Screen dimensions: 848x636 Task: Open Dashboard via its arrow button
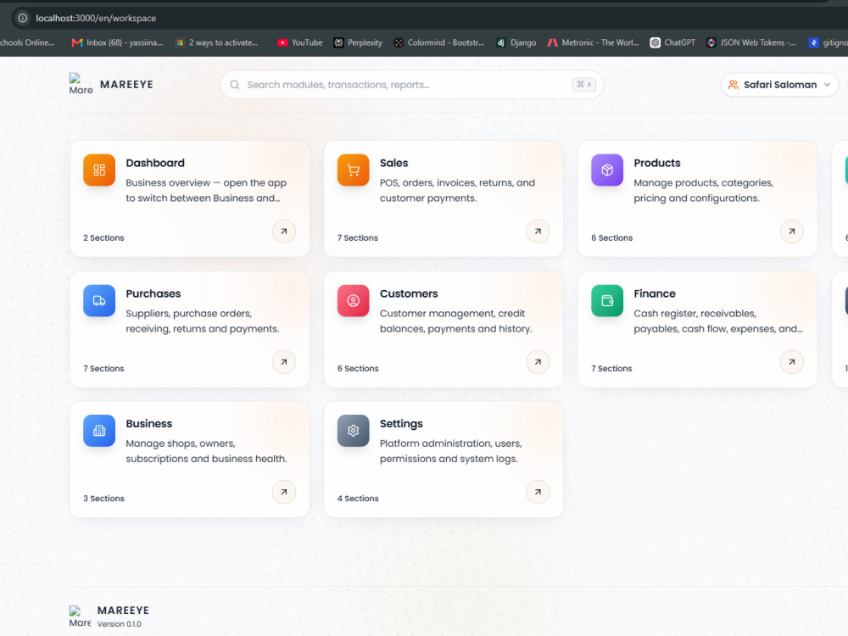tap(284, 232)
